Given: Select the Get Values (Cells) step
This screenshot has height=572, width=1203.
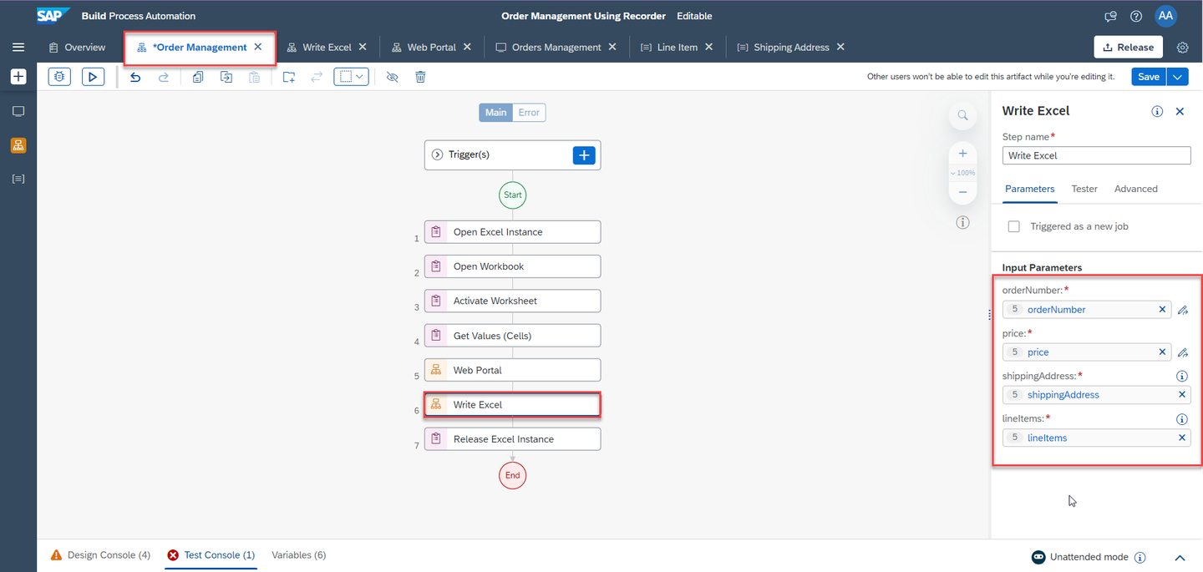Looking at the screenshot, I should pyautogui.click(x=512, y=336).
